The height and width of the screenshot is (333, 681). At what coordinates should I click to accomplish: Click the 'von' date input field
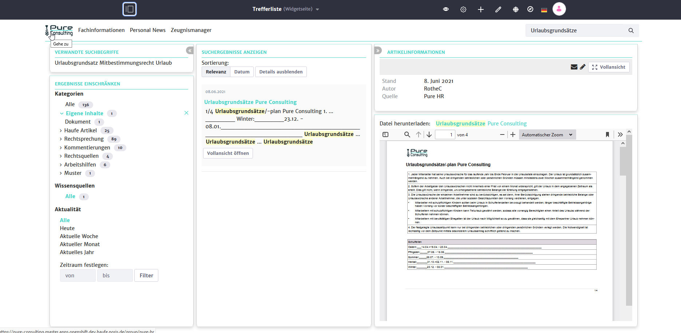pyautogui.click(x=78, y=276)
